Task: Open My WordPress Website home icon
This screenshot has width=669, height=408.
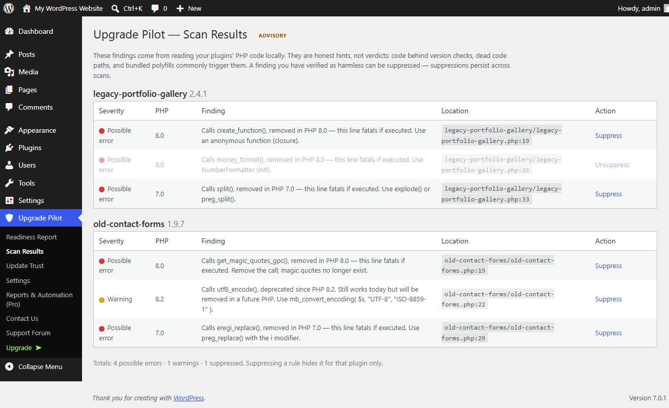Action: click(27, 8)
